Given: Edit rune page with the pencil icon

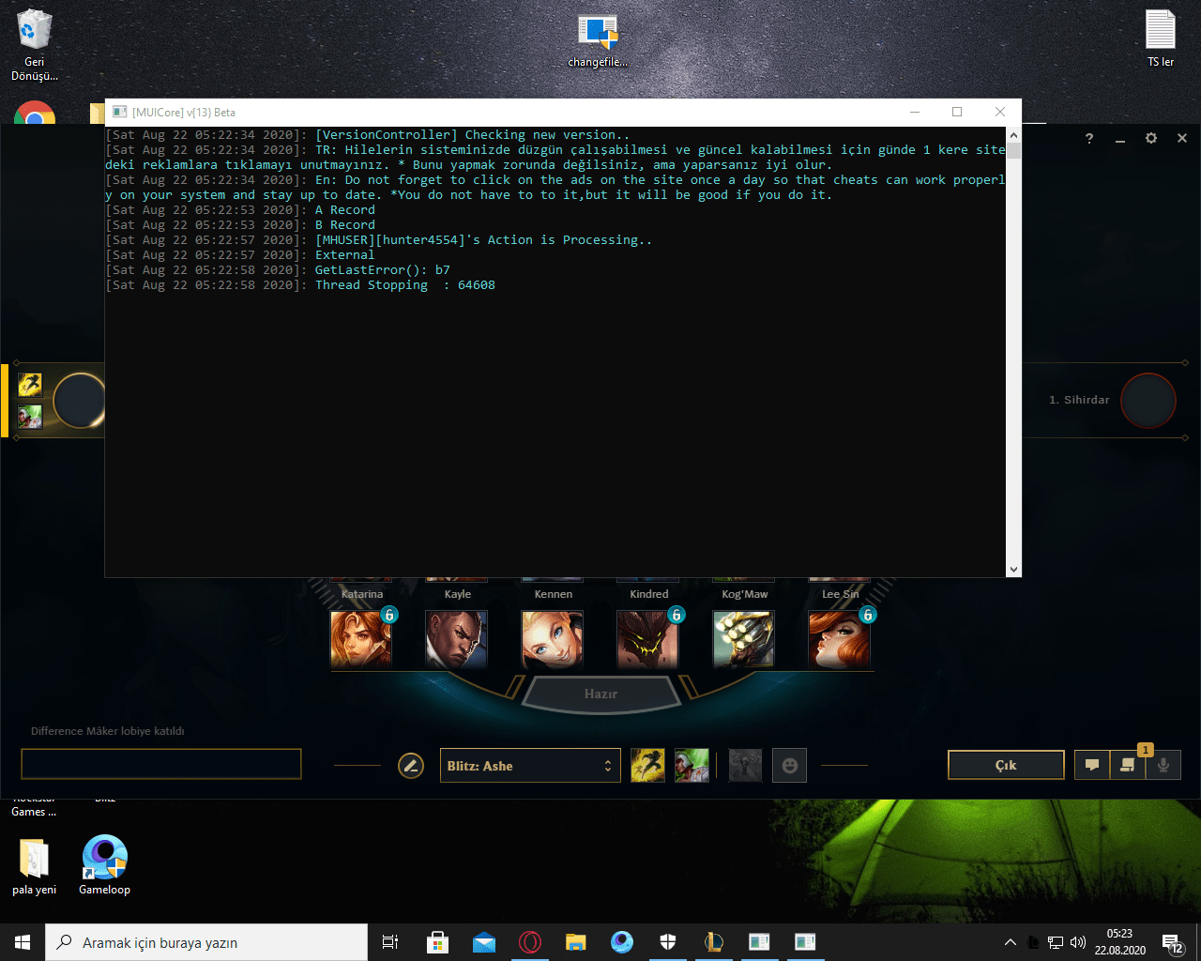Looking at the screenshot, I should [x=411, y=766].
